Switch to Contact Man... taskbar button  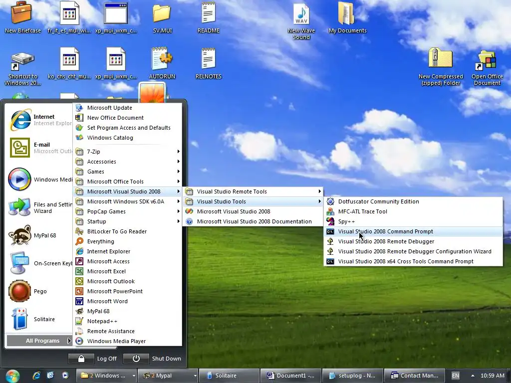(415, 376)
